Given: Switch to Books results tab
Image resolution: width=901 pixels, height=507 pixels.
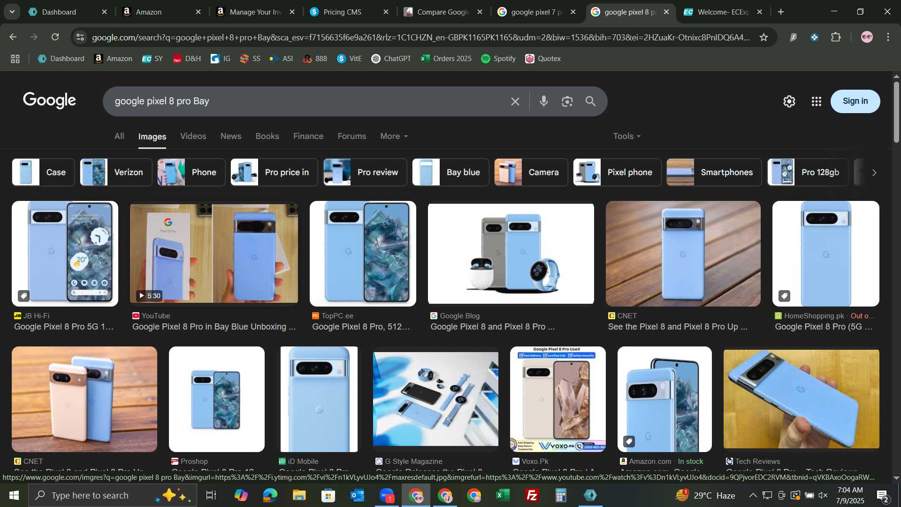Looking at the screenshot, I should pos(267,136).
